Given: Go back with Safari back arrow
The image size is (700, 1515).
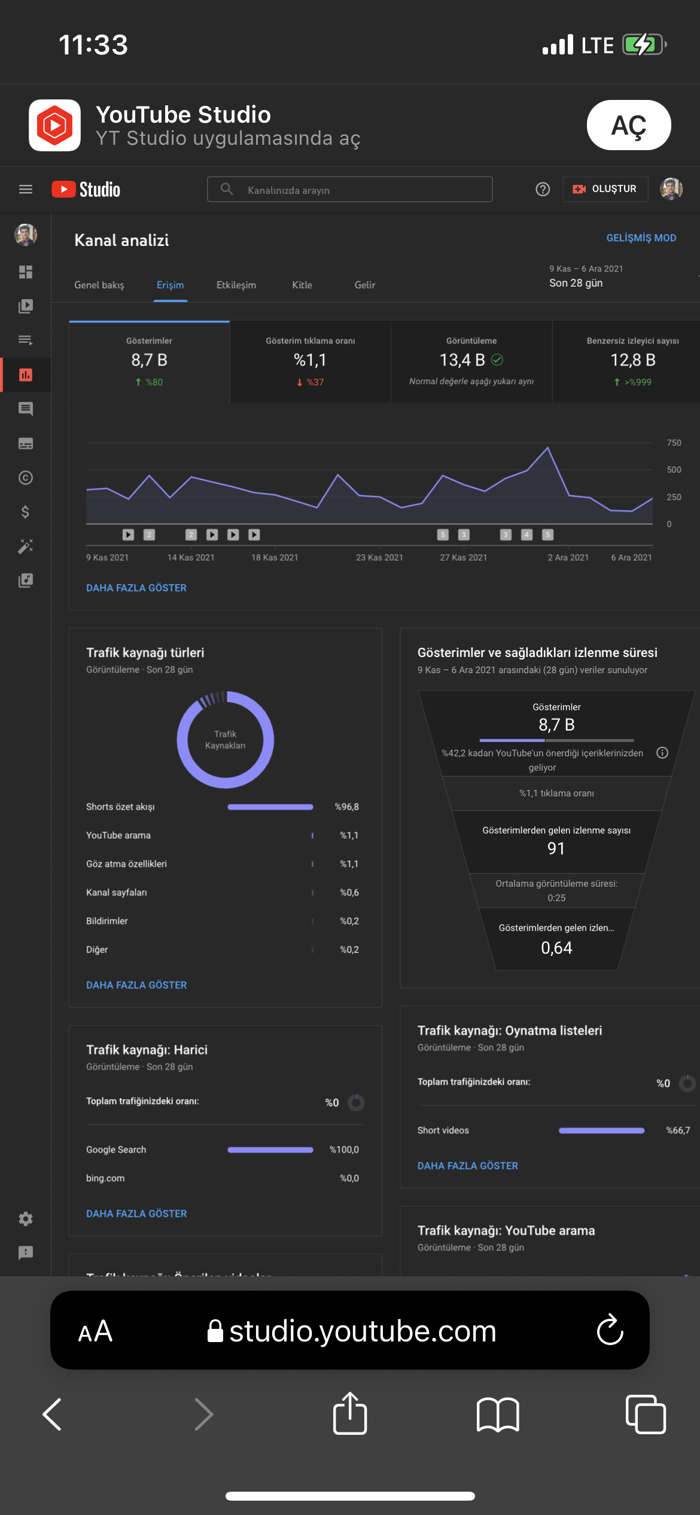Looking at the screenshot, I should 52,1414.
